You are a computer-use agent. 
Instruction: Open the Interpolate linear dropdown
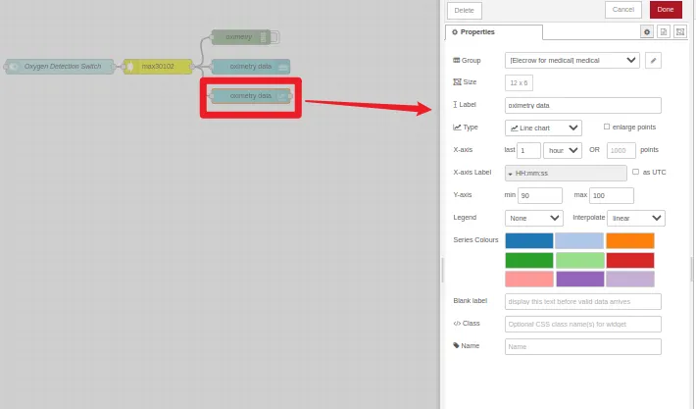[x=635, y=218]
